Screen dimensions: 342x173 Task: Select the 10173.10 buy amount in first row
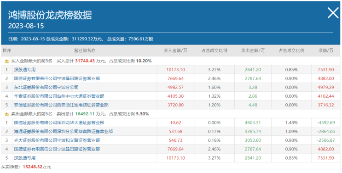175,70
